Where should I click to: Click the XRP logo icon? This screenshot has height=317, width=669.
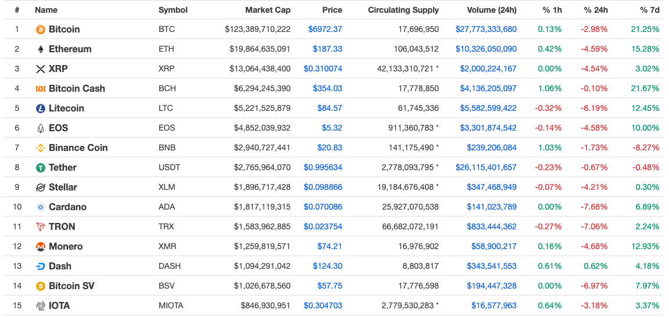(41, 69)
